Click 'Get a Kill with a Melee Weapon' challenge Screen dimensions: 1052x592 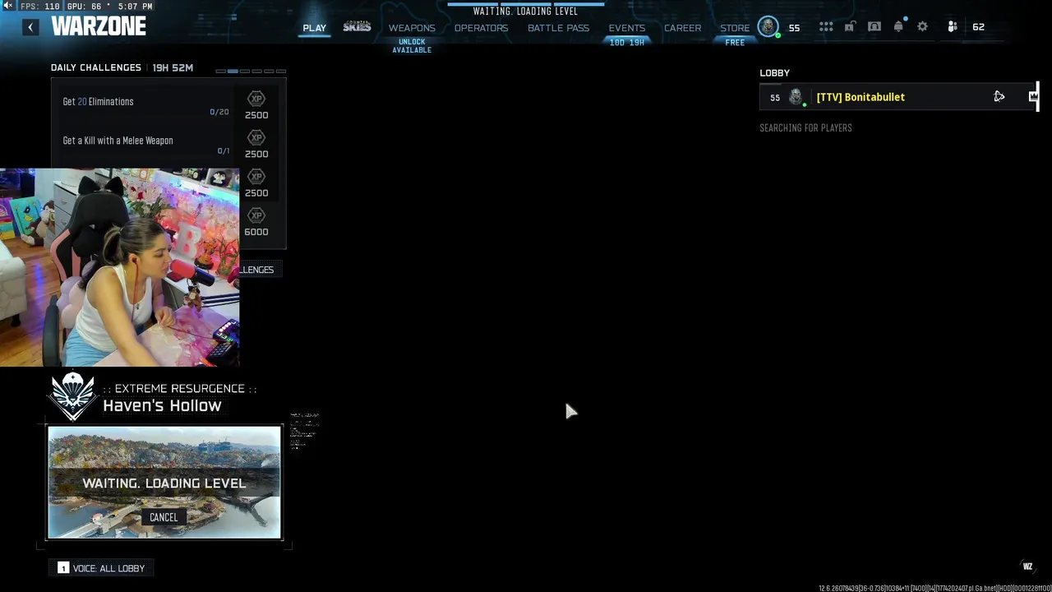[x=118, y=141]
